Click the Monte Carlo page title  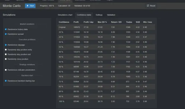[x=12, y=6]
